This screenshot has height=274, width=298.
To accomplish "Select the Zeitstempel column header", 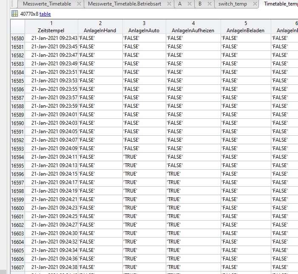I will point(51,31).
